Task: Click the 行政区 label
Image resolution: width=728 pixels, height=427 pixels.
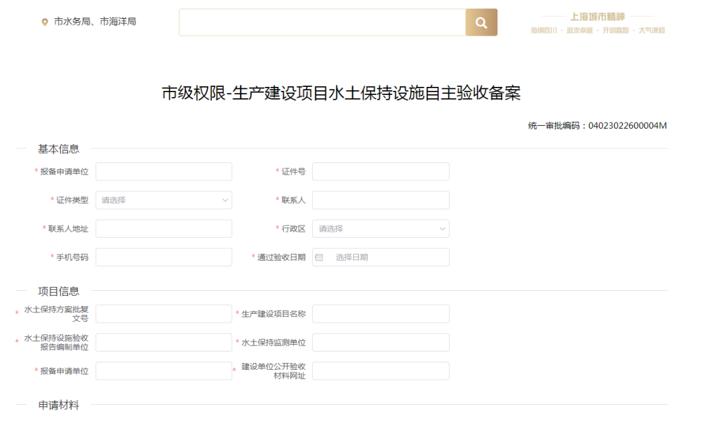Action: click(293, 229)
